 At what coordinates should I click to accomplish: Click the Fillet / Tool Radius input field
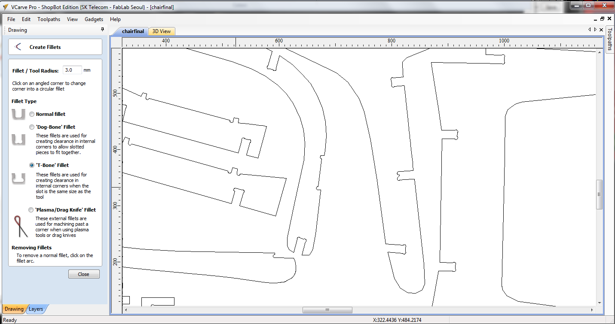[x=72, y=70]
